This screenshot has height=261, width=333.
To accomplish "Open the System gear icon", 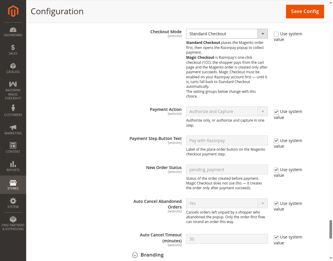I will (13, 201).
